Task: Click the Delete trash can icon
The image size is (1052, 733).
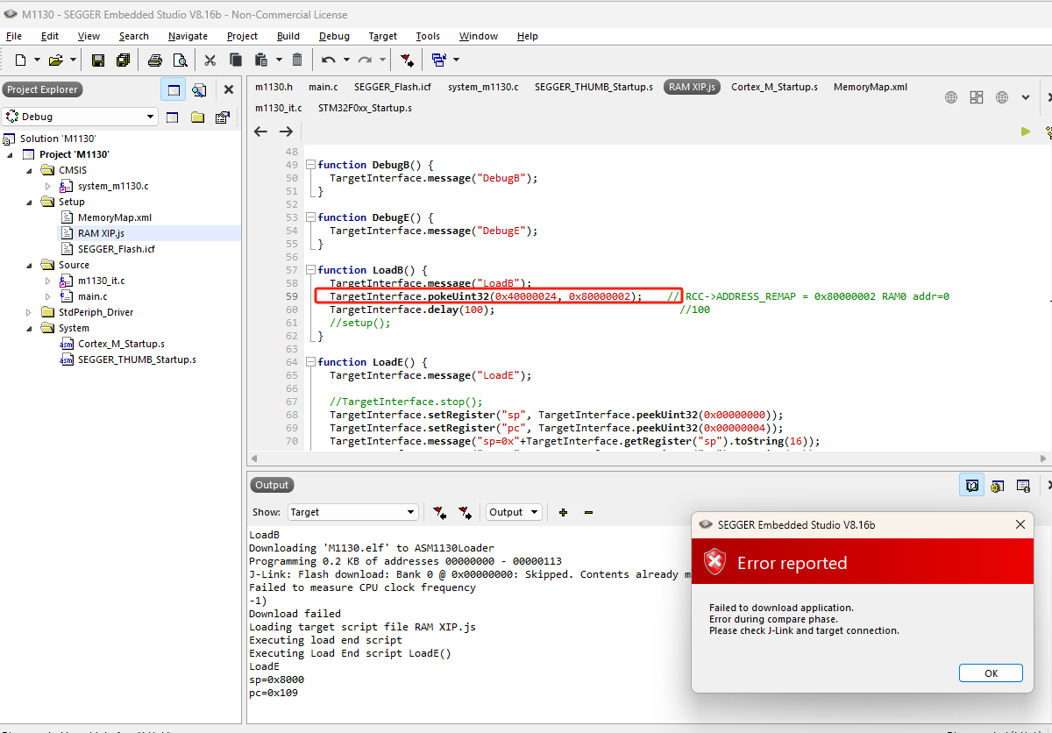Action: (x=297, y=60)
